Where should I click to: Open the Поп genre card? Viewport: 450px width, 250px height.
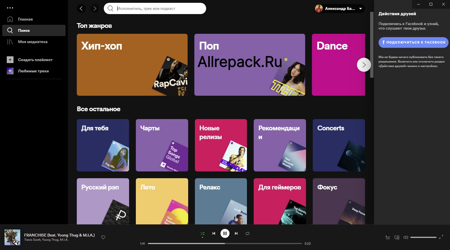[250, 65]
